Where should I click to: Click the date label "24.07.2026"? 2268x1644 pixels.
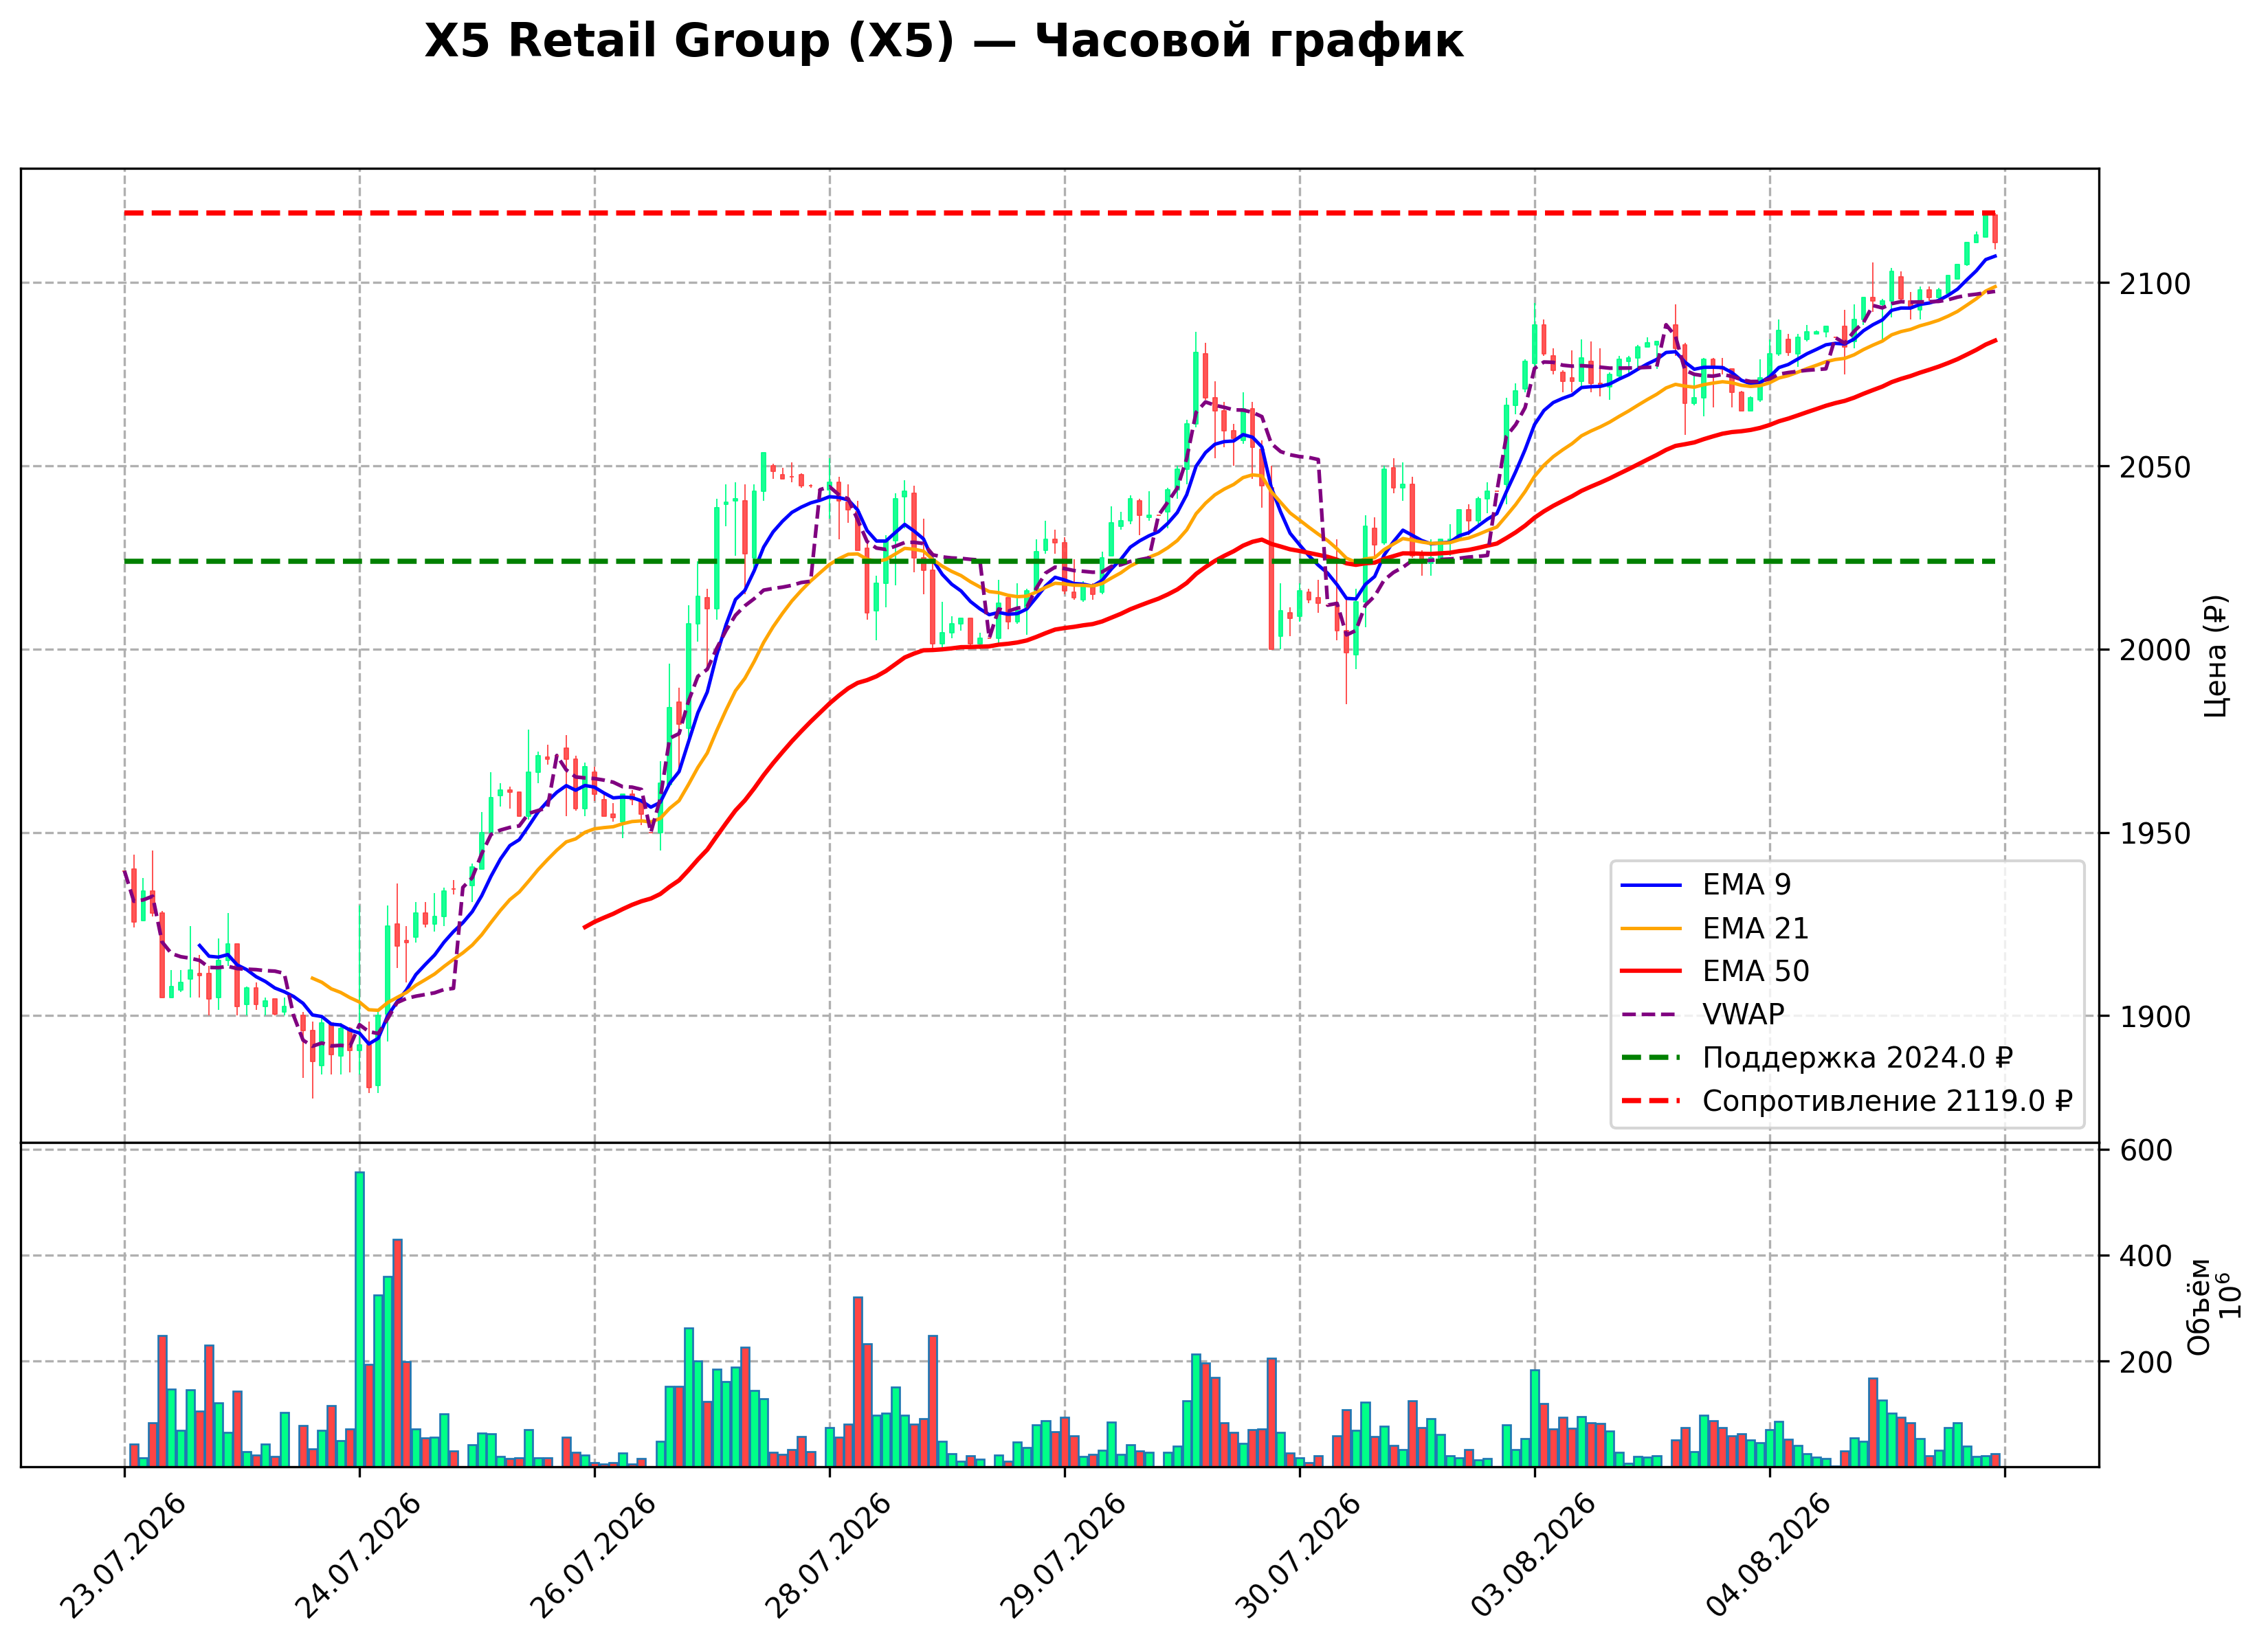tap(357, 1556)
